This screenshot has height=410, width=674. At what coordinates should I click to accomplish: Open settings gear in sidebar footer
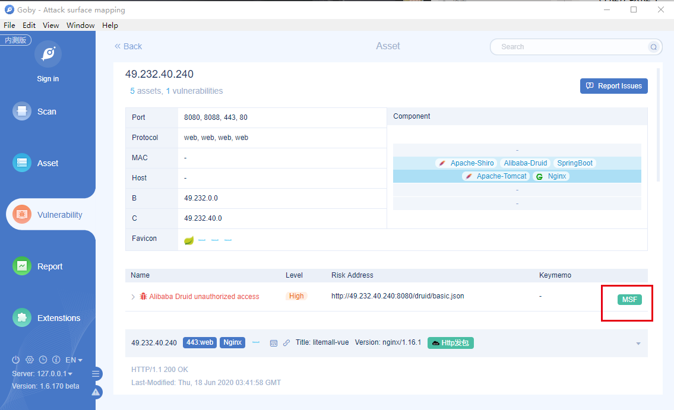click(30, 360)
